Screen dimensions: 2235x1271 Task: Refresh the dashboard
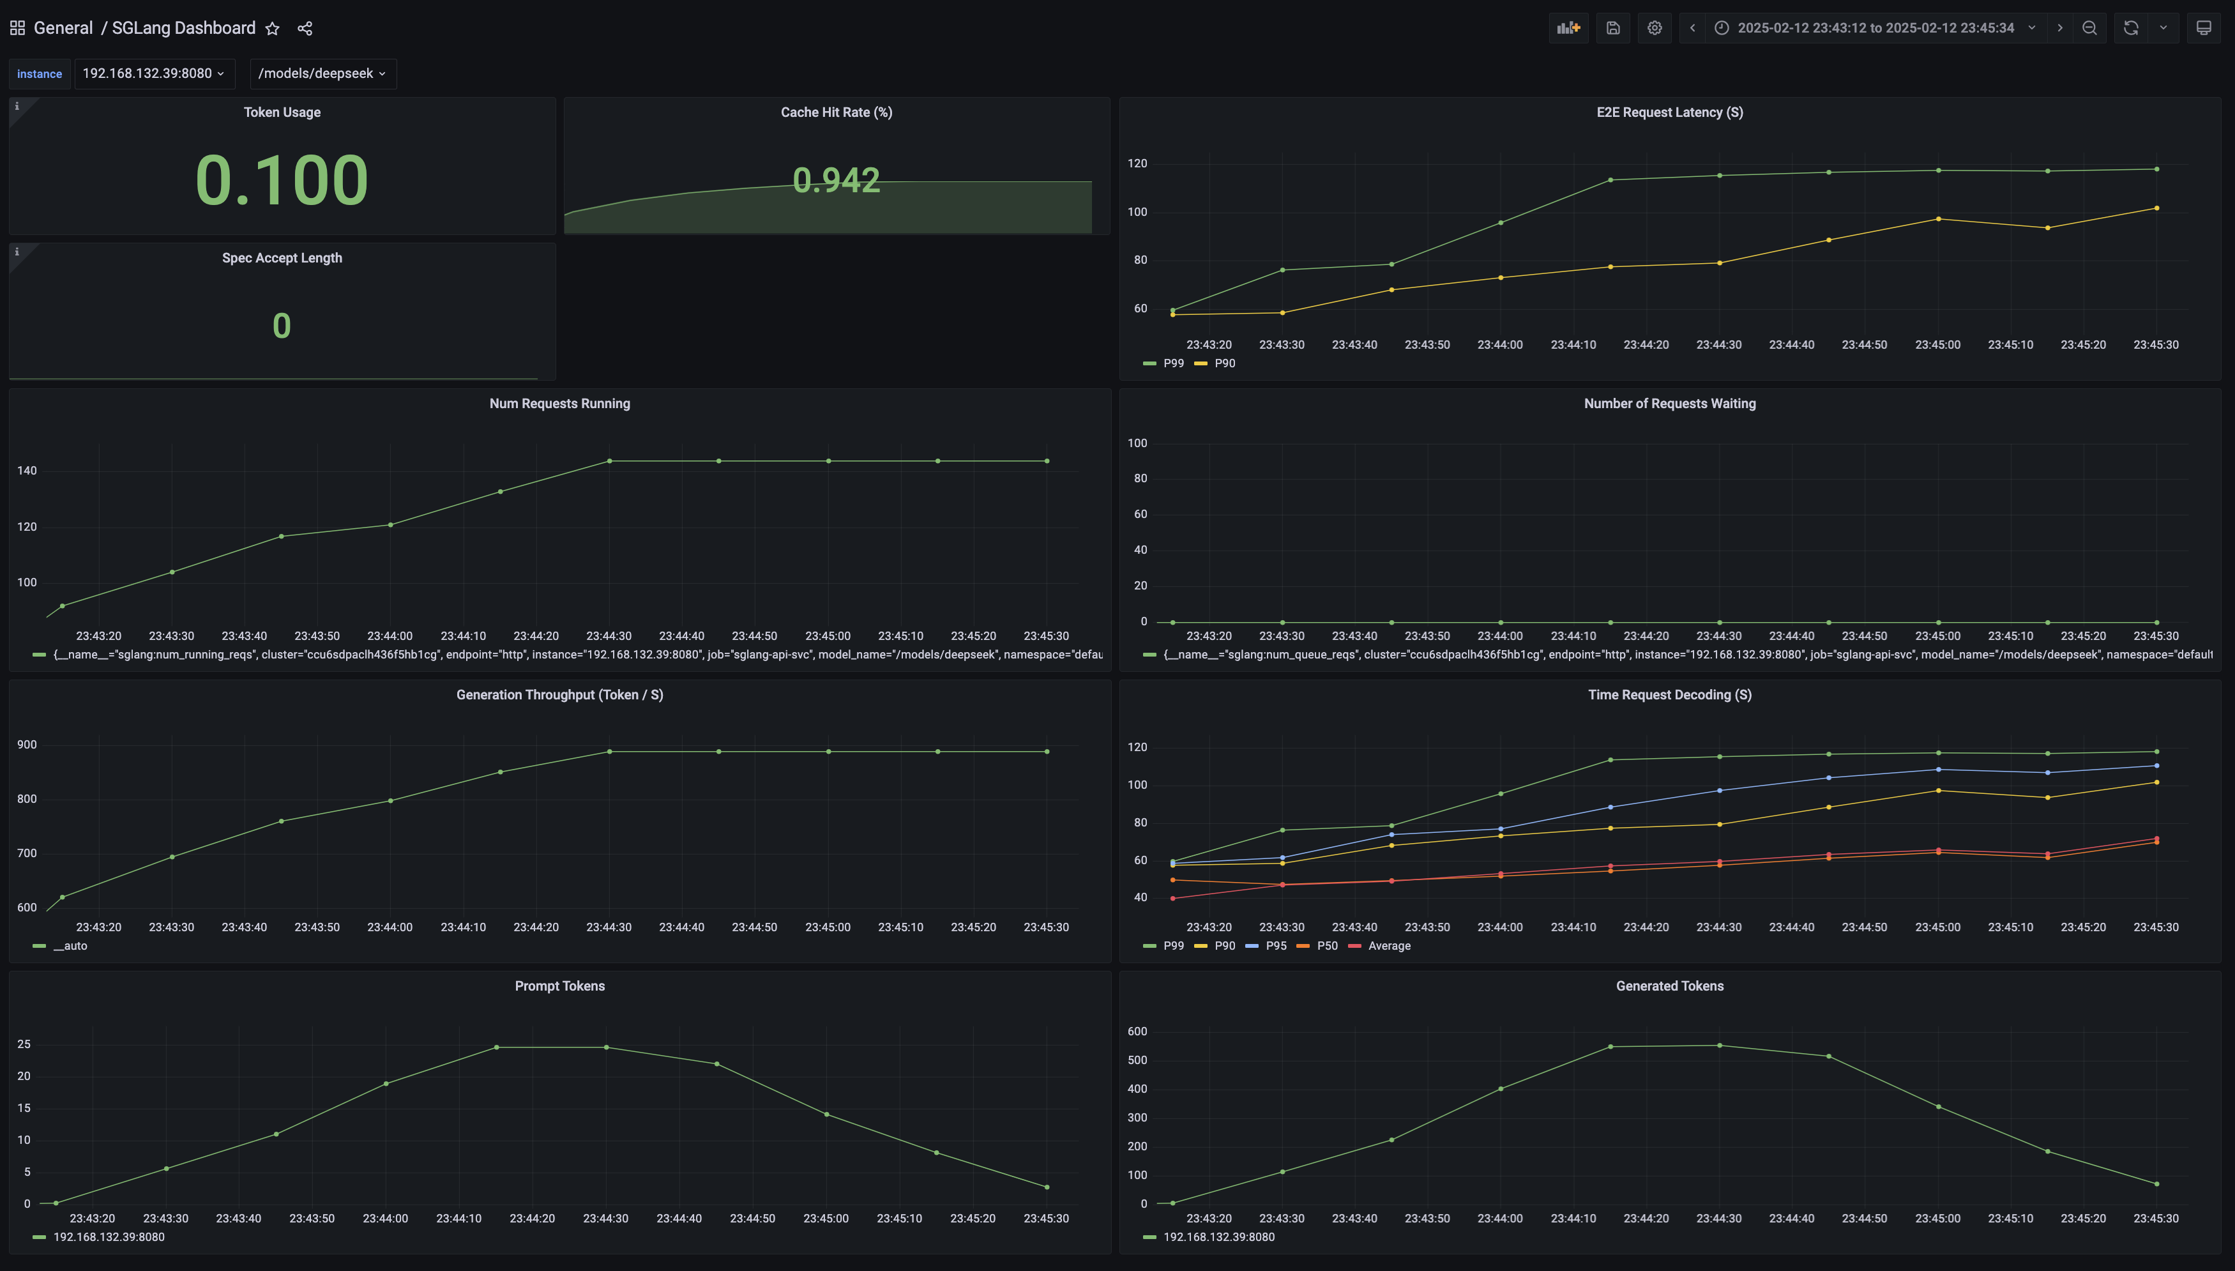click(x=2130, y=28)
